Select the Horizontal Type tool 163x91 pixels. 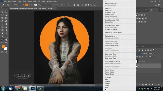[2, 36]
